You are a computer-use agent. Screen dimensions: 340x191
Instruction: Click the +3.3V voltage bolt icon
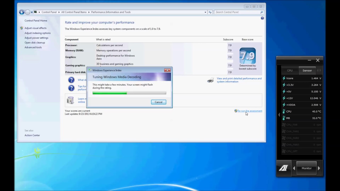point(284,85)
